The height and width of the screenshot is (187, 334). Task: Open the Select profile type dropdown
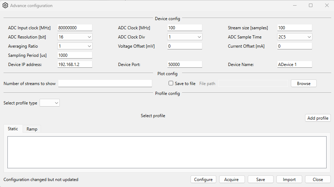(50, 103)
